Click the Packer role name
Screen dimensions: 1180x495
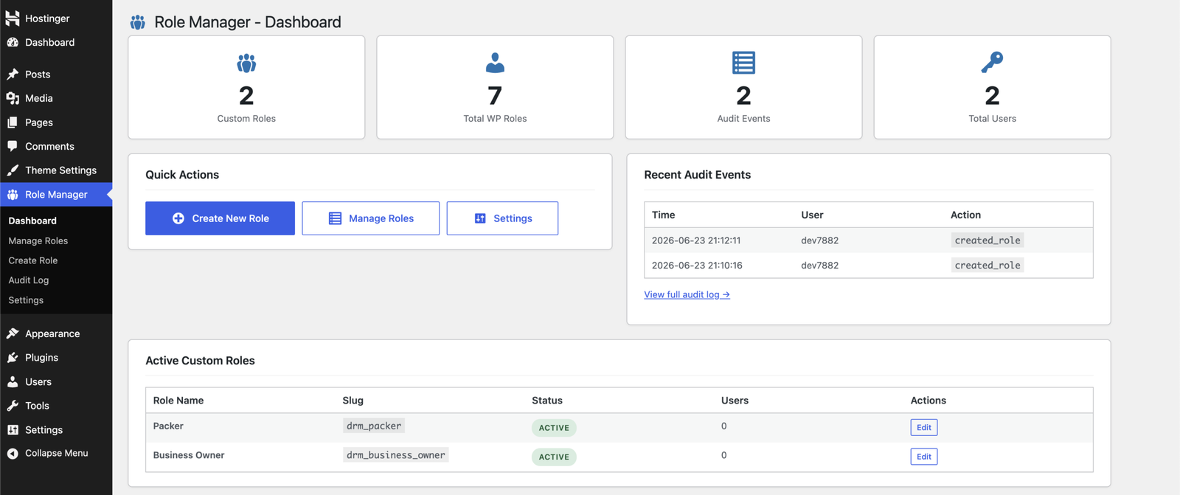(168, 426)
